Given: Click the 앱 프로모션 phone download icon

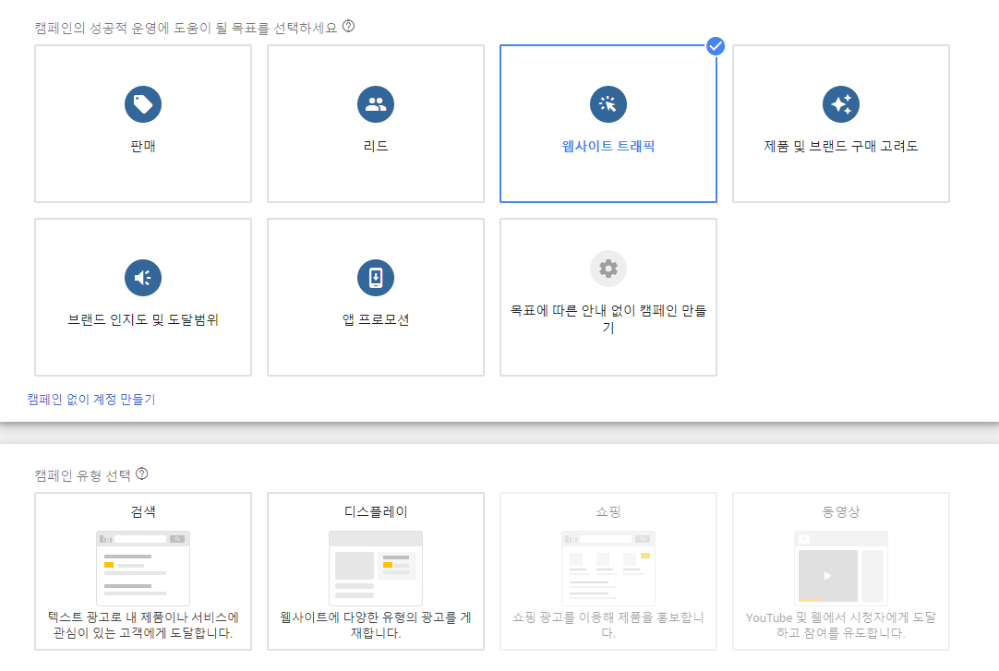Looking at the screenshot, I should [x=376, y=278].
